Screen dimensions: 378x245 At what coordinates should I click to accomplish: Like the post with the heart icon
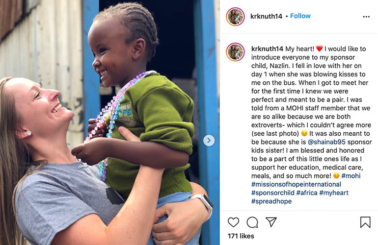[233, 222]
